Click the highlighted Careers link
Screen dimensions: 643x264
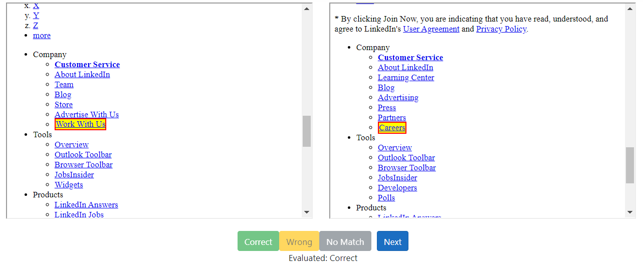(x=392, y=128)
